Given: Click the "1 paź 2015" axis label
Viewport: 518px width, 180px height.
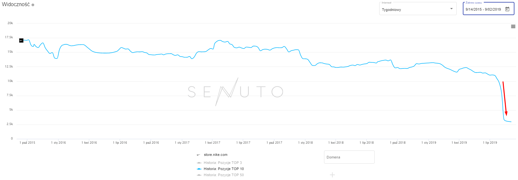Looking at the screenshot, I should (27, 143).
